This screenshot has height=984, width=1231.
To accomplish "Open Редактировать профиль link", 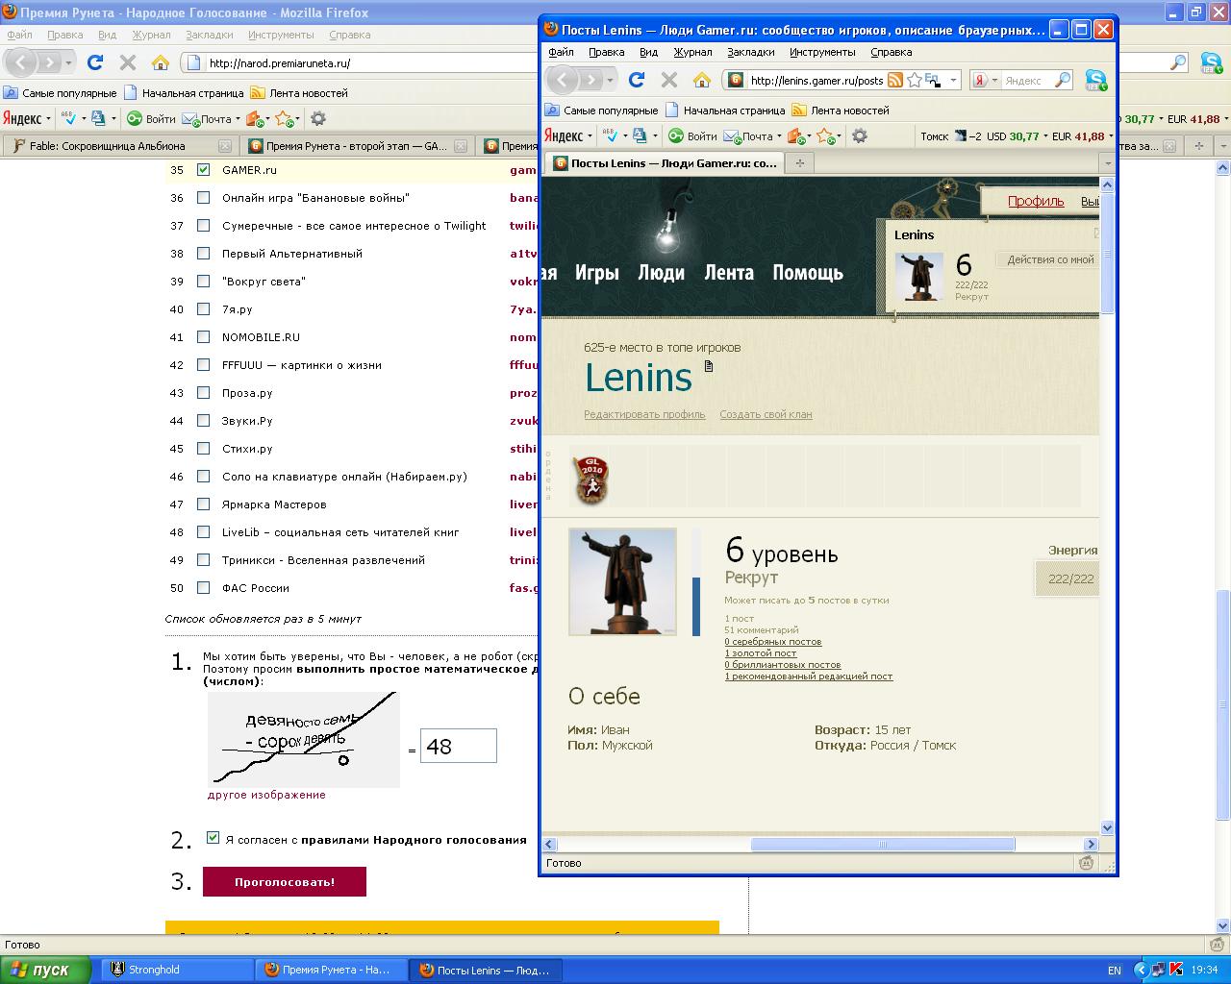I will [644, 414].
